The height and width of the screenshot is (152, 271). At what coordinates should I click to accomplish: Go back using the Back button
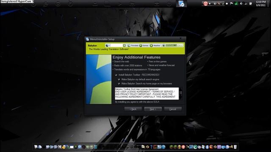[x=133, y=109]
